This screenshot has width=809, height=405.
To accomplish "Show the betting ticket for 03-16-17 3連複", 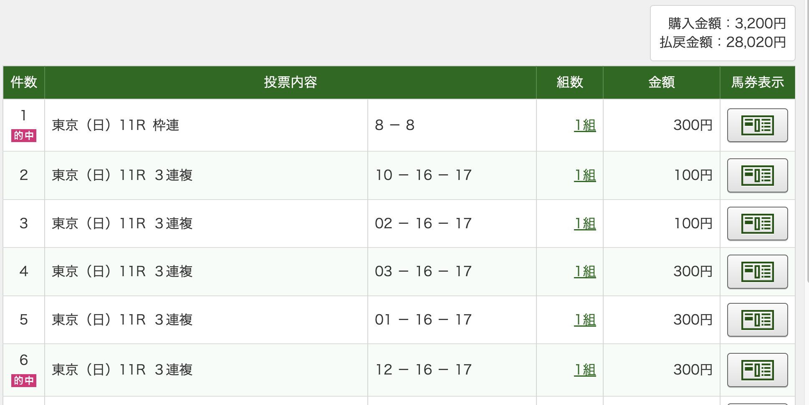I will (x=757, y=272).
